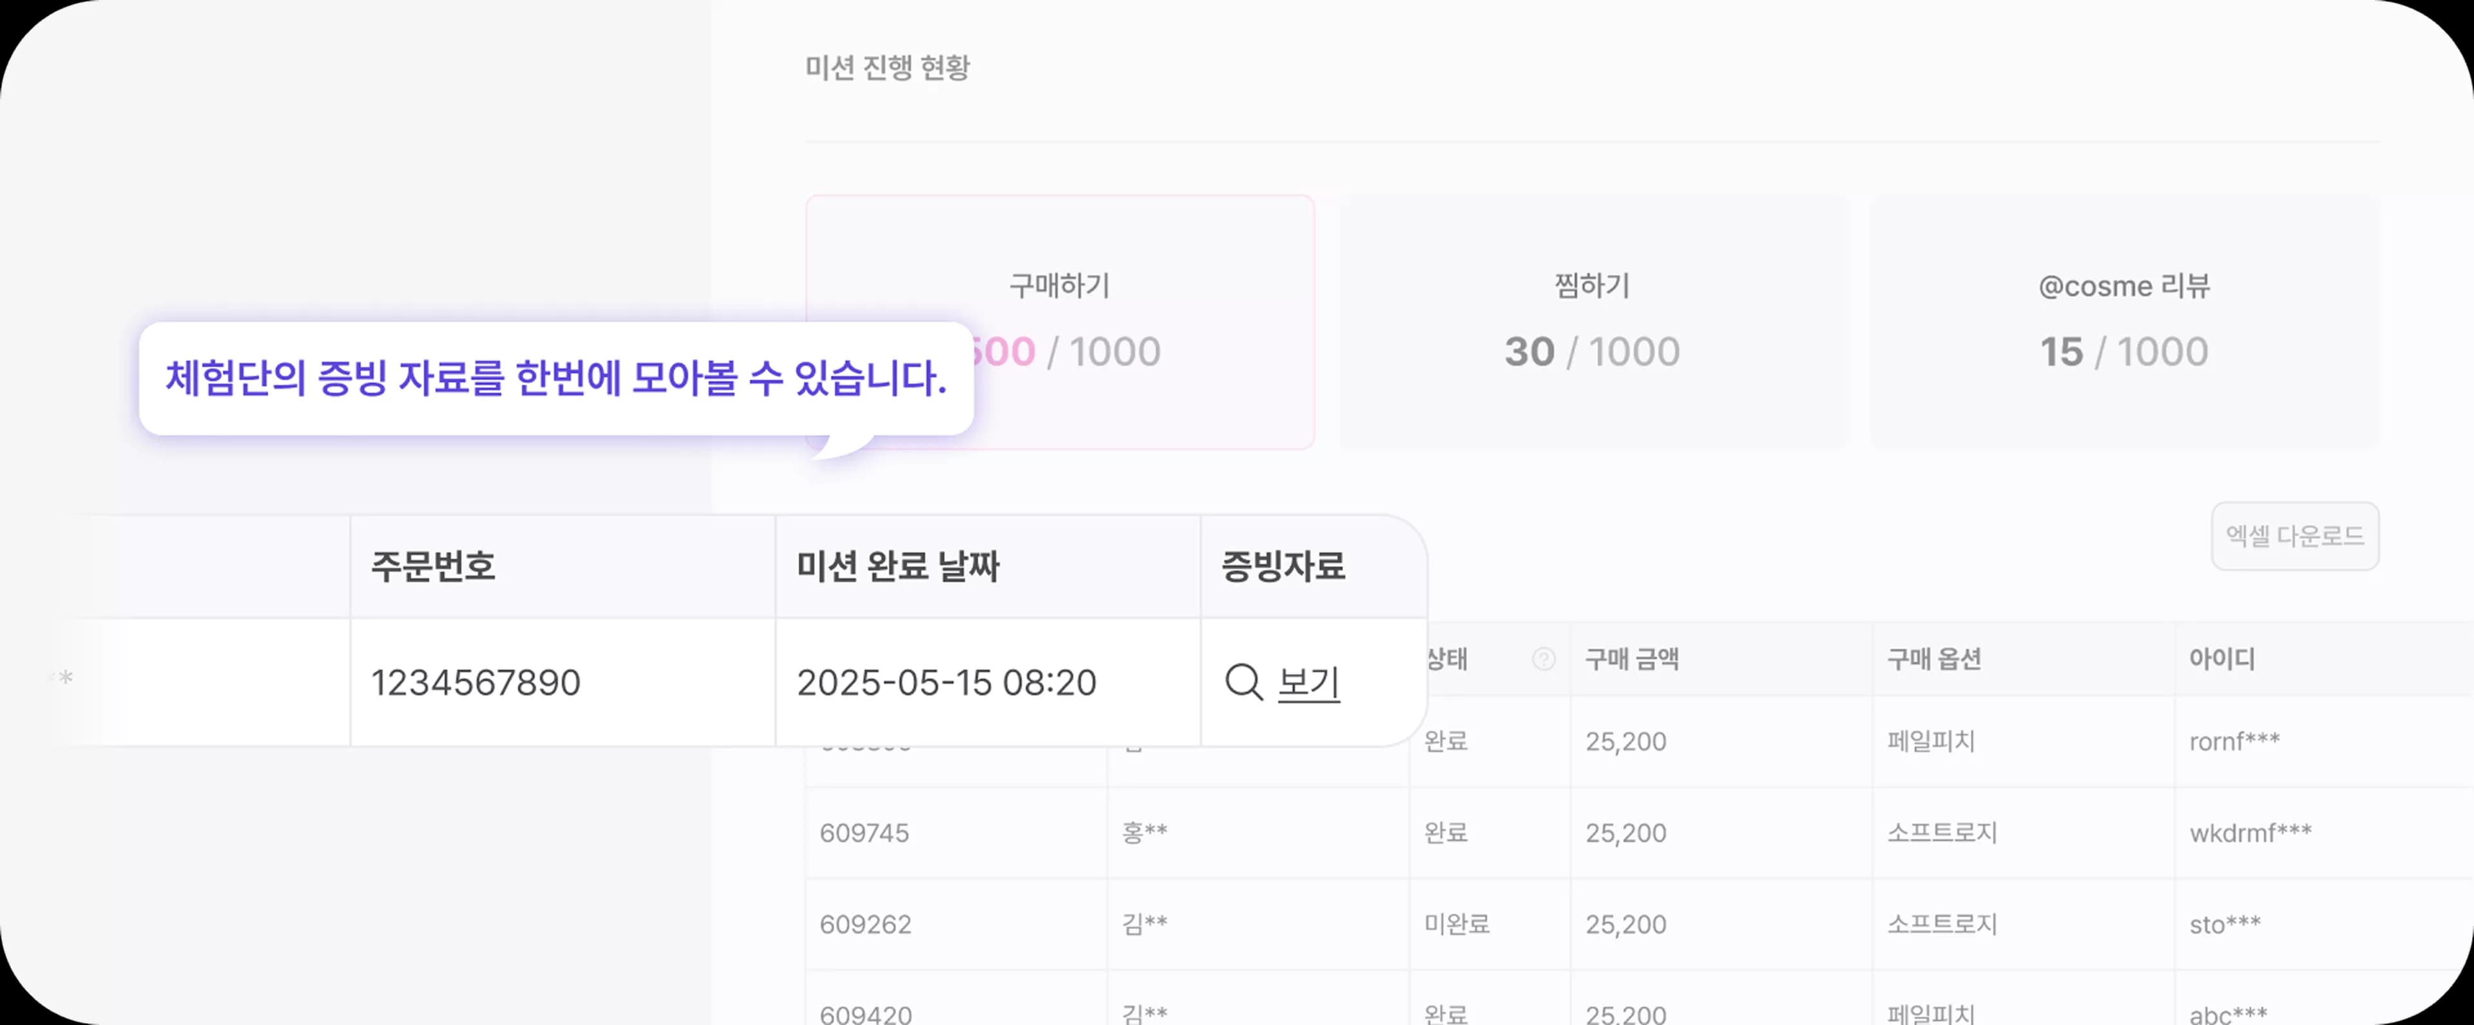Click the 아이디 column header
2474x1025 pixels.
2221,659
